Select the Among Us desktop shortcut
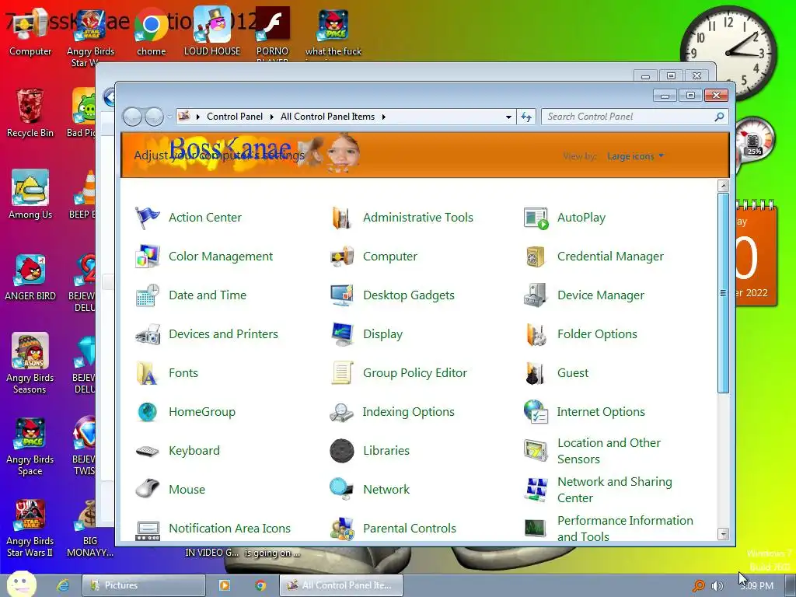 (30, 194)
